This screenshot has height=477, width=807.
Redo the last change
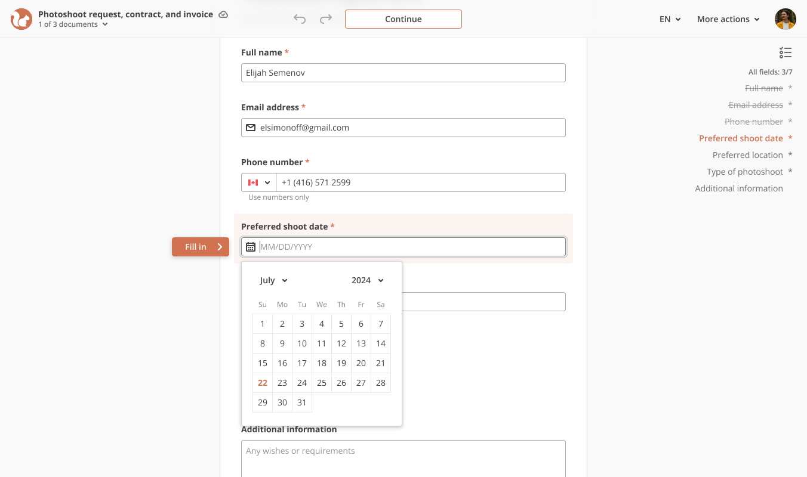pyautogui.click(x=326, y=19)
